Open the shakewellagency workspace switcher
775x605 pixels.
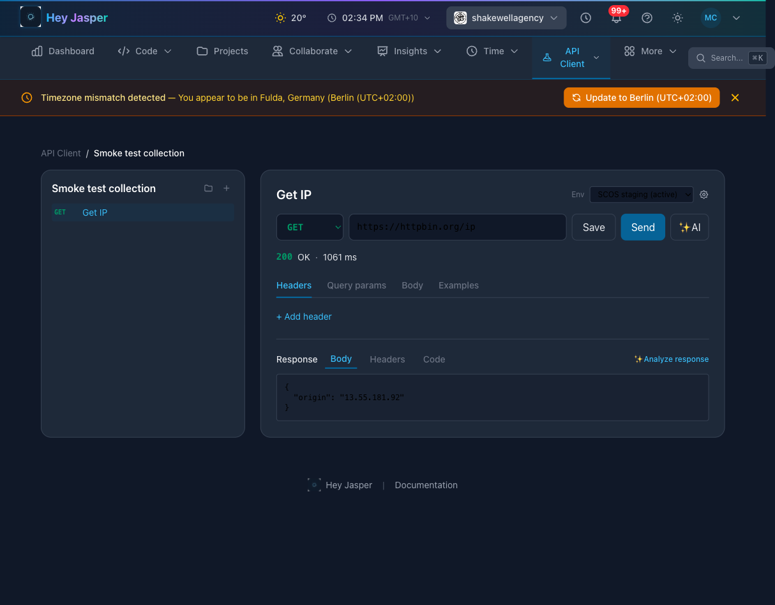click(506, 18)
